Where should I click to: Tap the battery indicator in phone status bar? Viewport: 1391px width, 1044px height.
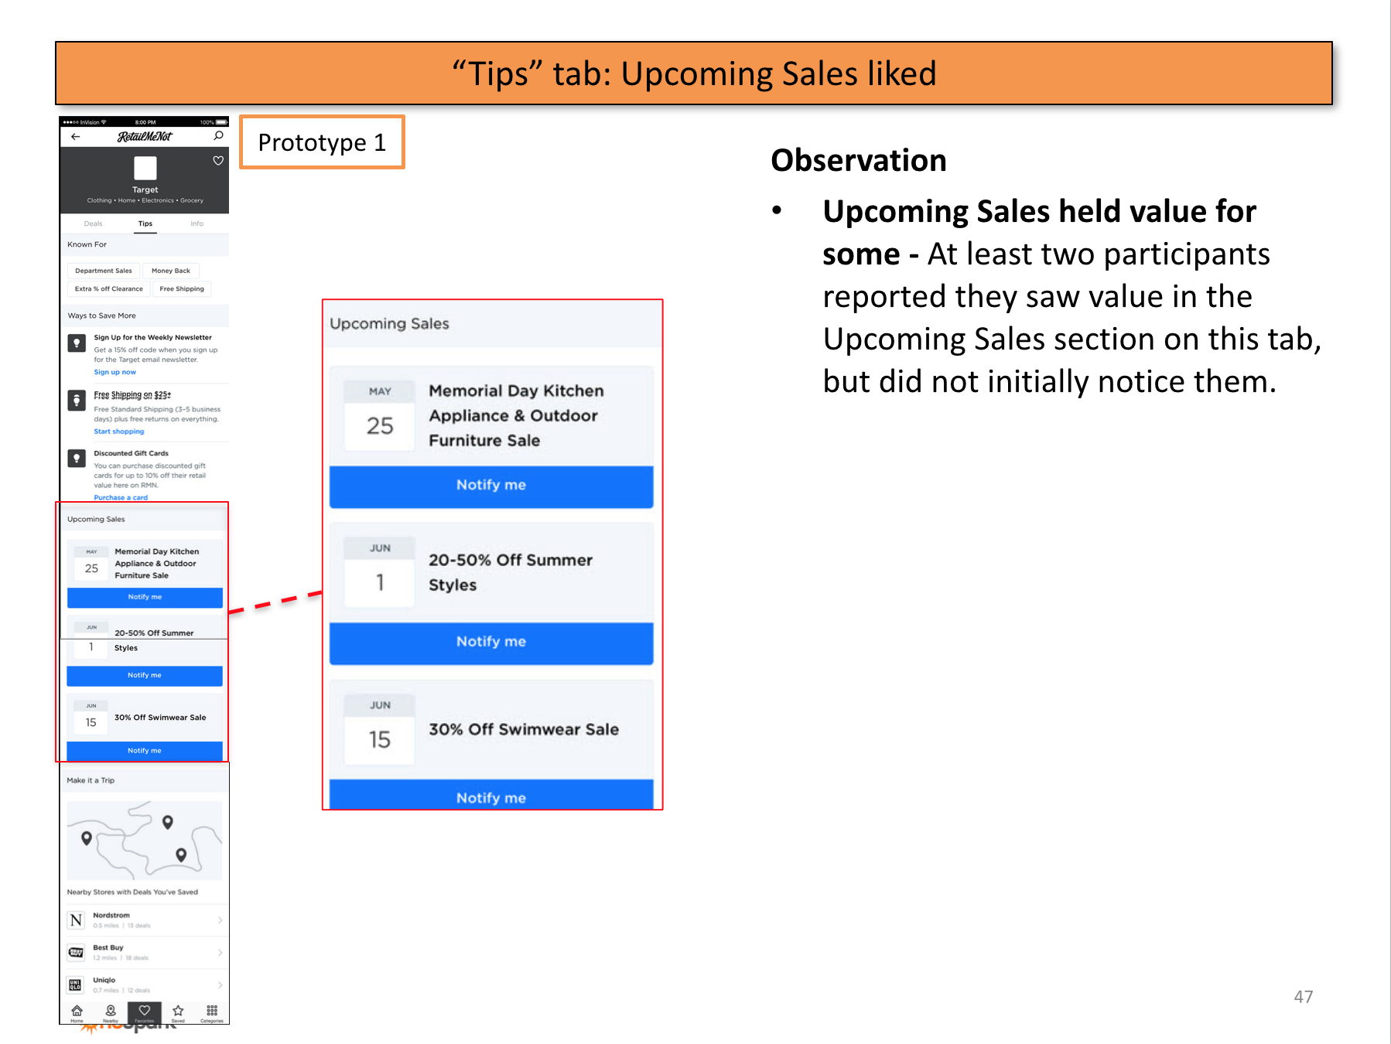click(222, 122)
